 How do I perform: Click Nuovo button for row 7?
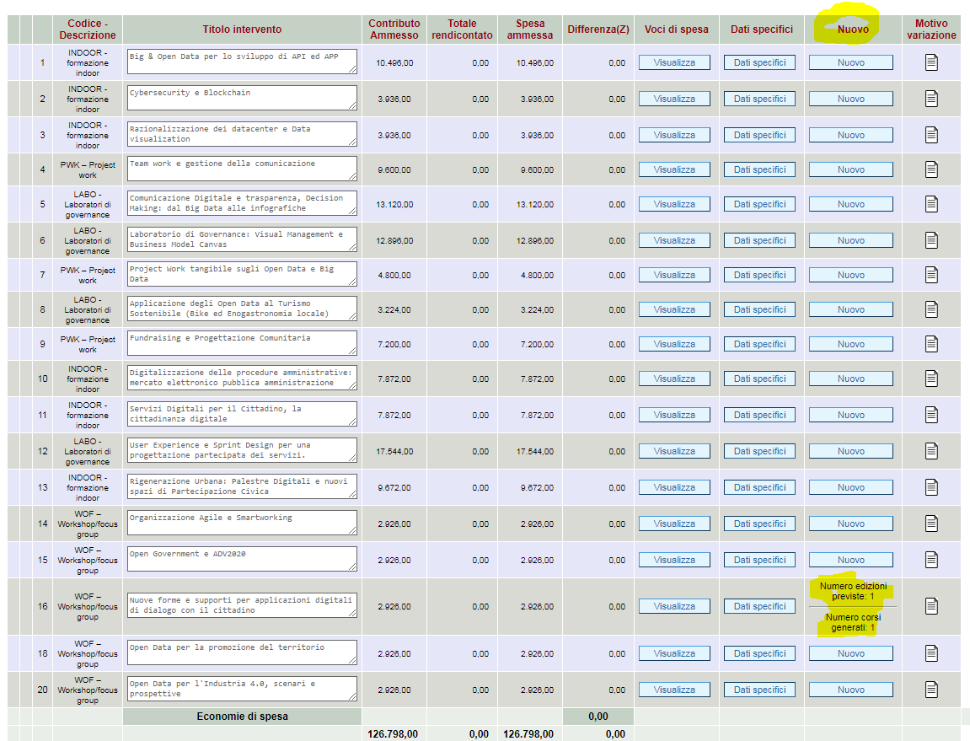pyautogui.click(x=850, y=275)
